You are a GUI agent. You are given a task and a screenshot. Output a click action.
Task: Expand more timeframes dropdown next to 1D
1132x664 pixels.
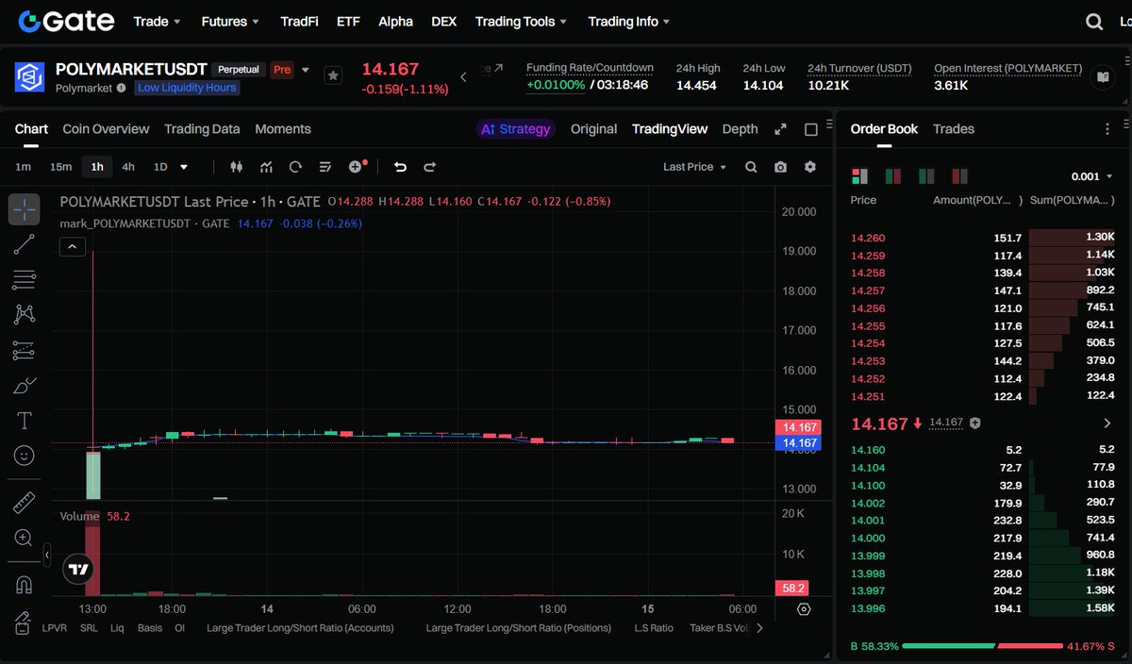(x=184, y=167)
